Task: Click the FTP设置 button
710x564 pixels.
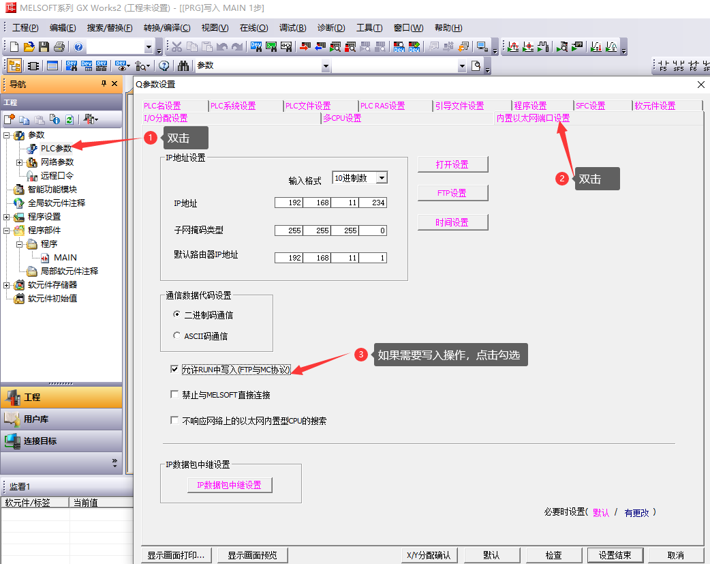Action: [452, 192]
